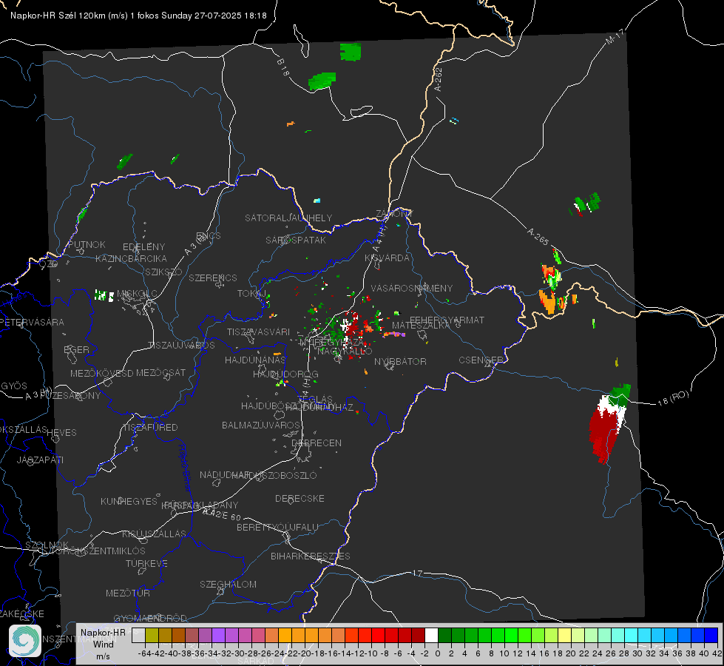Click the A-262 road label
Viewport: 724px width, 666px height.
(439, 79)
